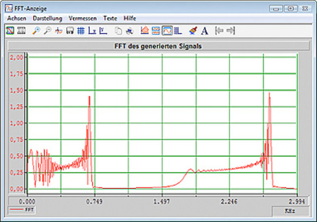
Task: Select the waterfall display mode icon
Action: pyautogui.click(x=145, y=31)
